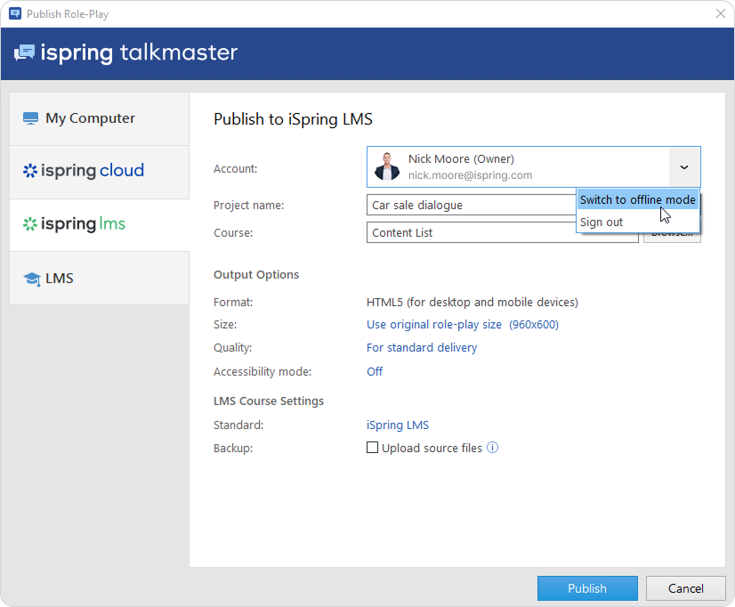735x607 pixels.
Task: Click the app icon in the title bar
Action: [14, 13]
